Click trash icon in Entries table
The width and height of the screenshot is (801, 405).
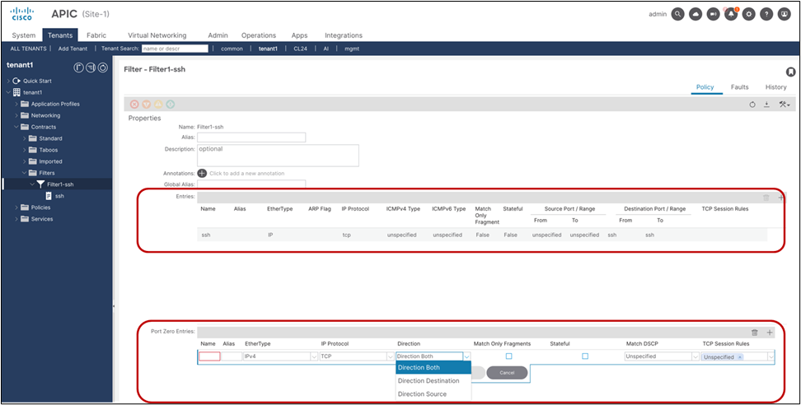pyautogui.click(x=766, y=198)
